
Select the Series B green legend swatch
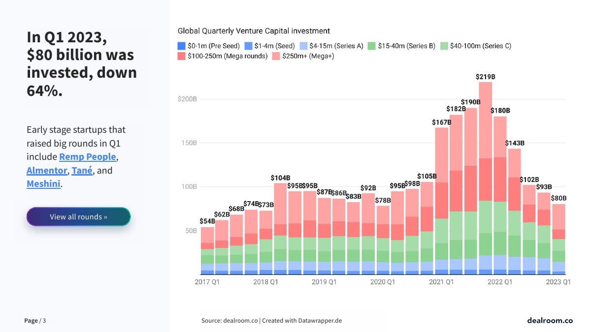(x=372, y=46)
